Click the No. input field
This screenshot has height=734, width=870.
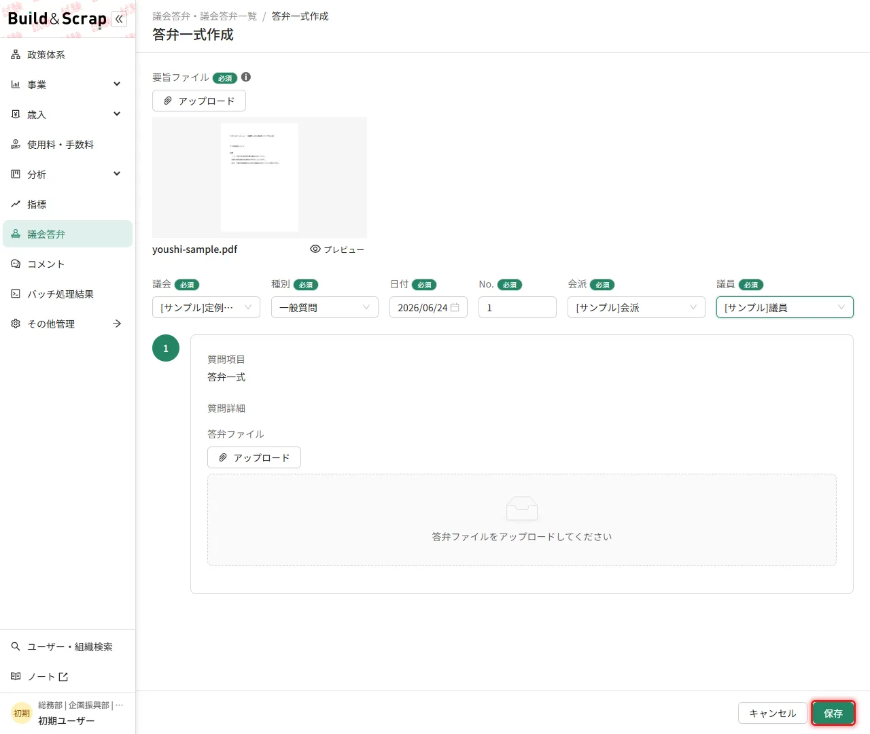tap(517, 307)
